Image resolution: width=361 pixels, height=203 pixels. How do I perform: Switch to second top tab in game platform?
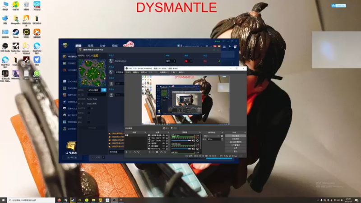(91, 46)
